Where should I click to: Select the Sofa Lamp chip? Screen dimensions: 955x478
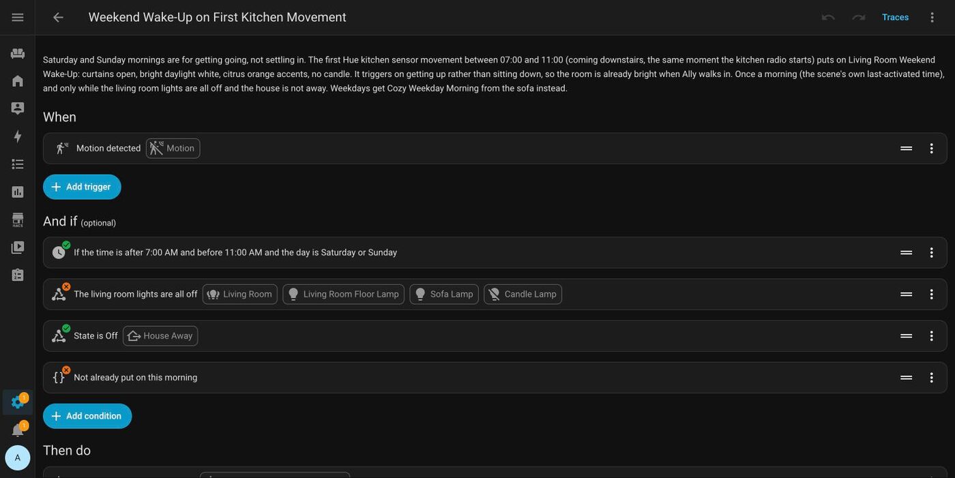pos(444,295)
